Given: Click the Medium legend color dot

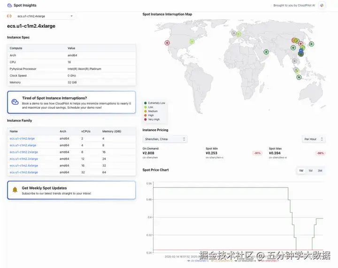Looking at the screenshot, I should point(145,111).
